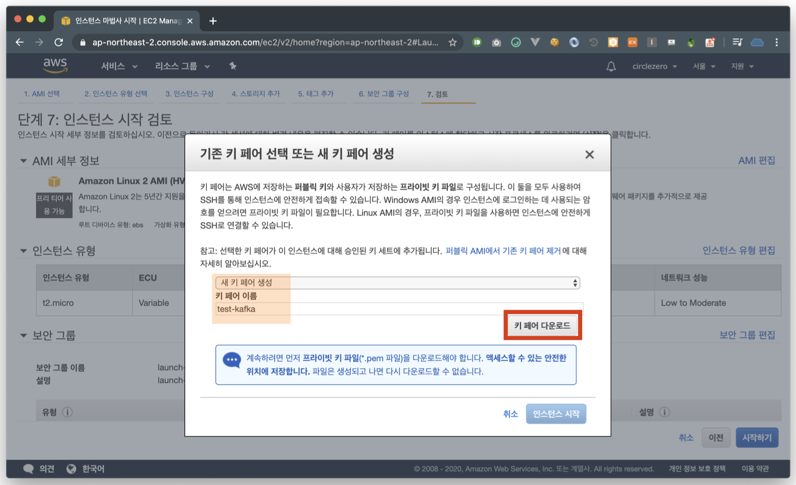Open a new browser tab
Screen dimensions: 796x485
(x=213, y=21)
